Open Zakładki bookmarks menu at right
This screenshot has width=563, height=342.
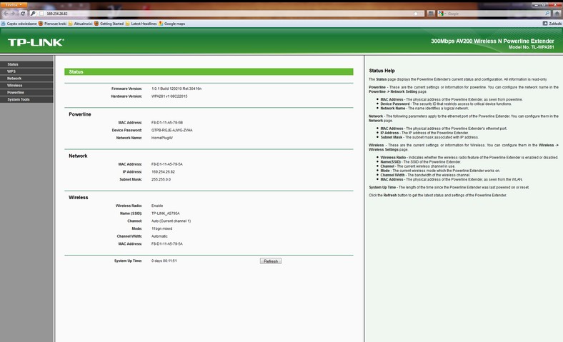552,24
